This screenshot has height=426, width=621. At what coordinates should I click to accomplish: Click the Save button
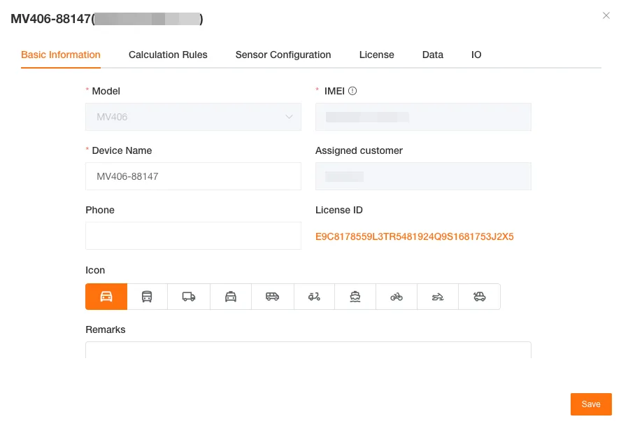click(x=591, y=404)
